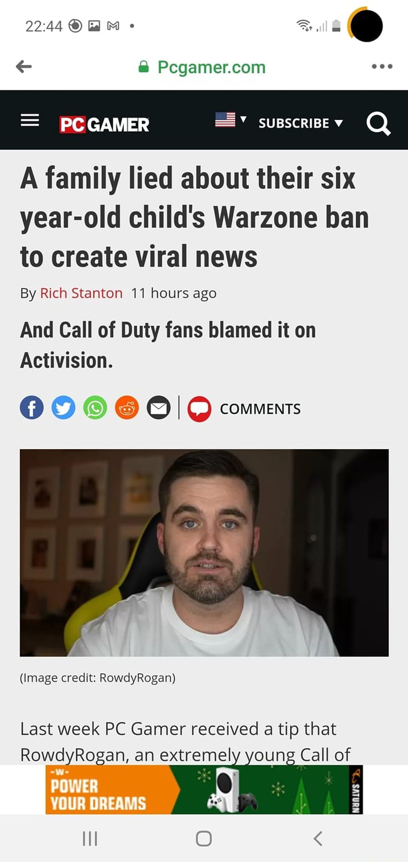Image resolution: width=408 pixels, height=862 pixels.
Task: Share article by email icon
Action: tap(158, 408)
